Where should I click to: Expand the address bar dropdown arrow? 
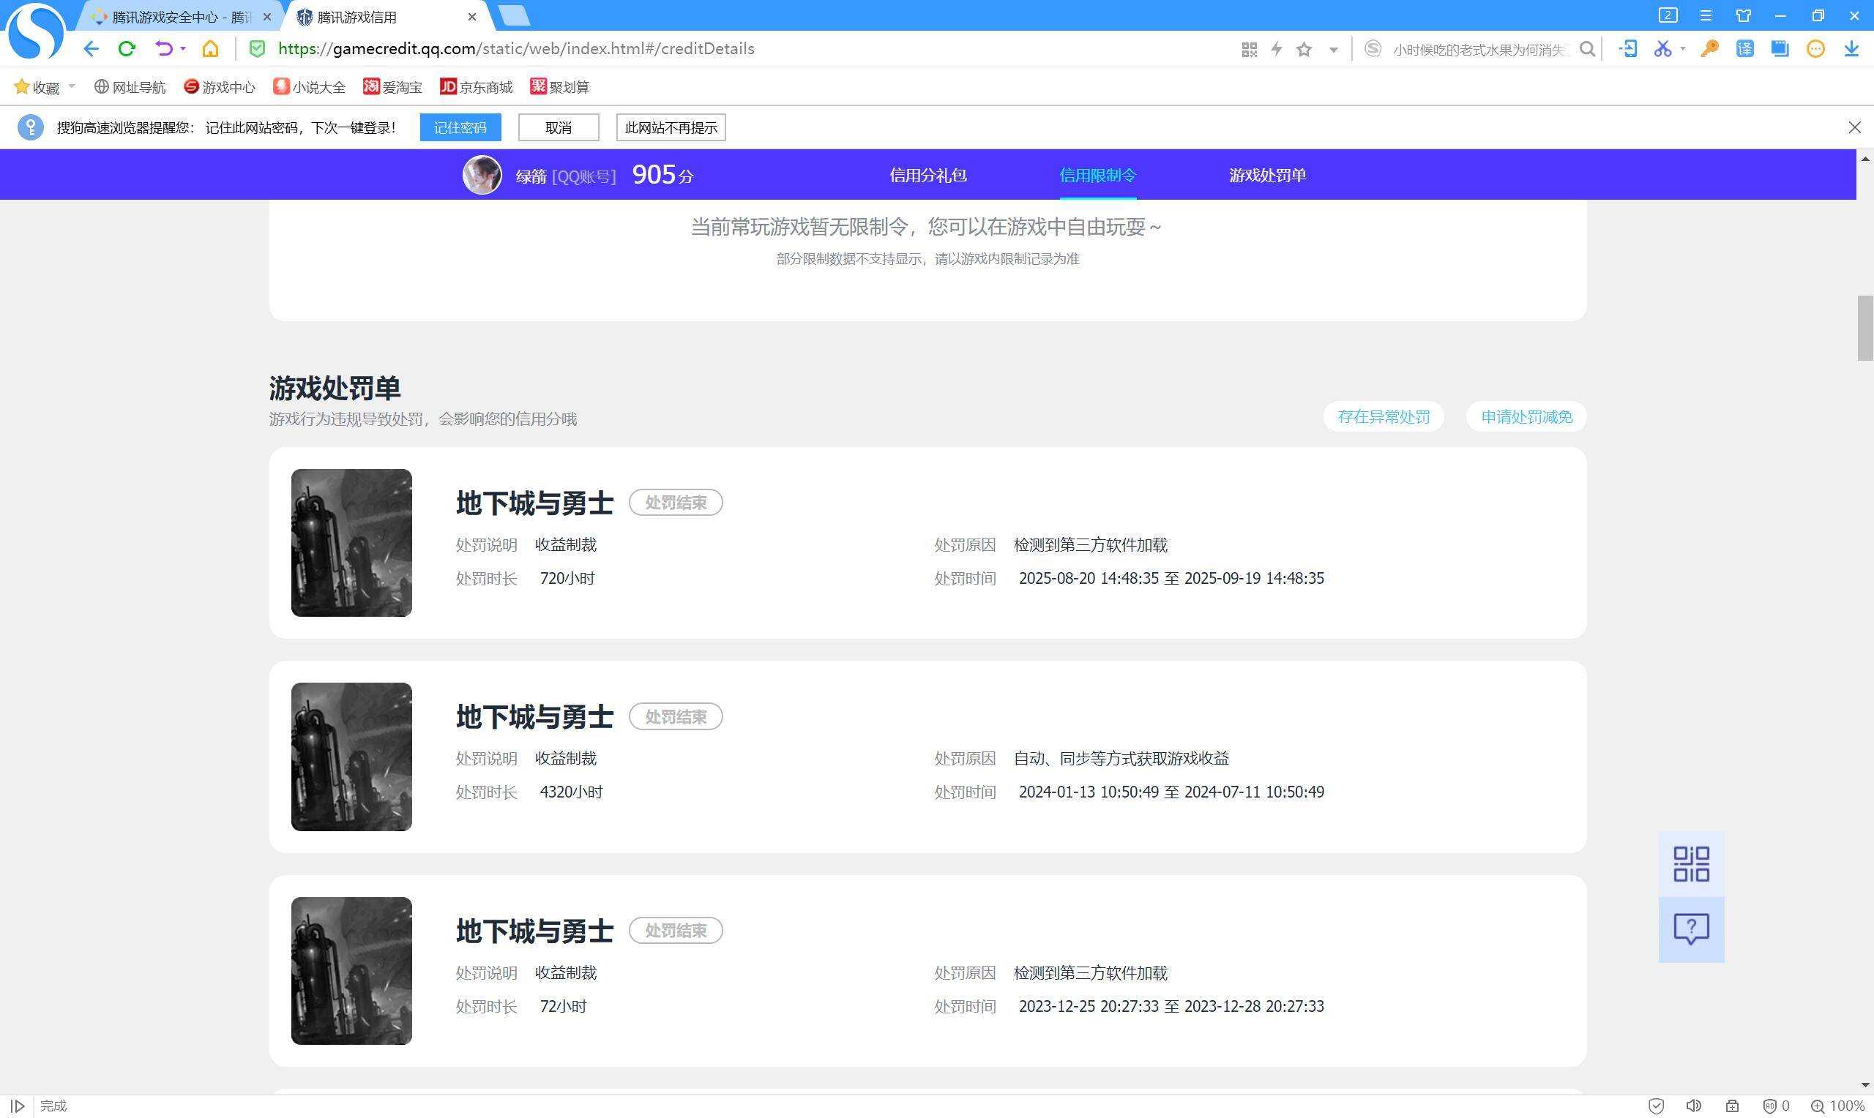coord(1333,50)
